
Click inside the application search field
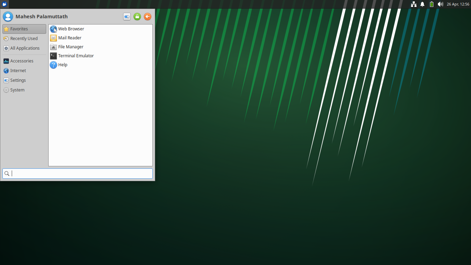77,174
